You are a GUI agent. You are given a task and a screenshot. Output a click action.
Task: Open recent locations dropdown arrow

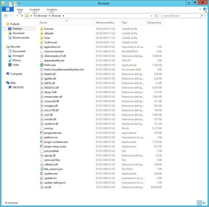pos(17,16)
